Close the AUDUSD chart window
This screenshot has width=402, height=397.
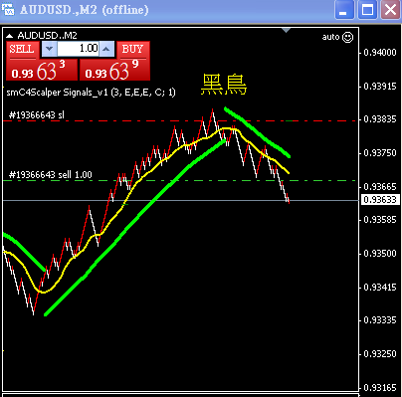tap(390, 10)
